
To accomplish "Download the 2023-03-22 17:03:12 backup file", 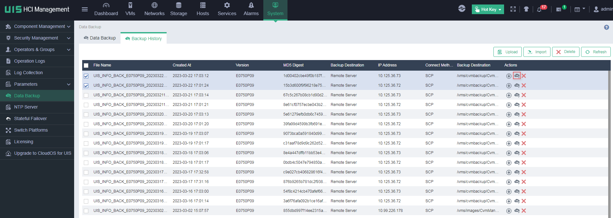I will click(x=509, y=76).
